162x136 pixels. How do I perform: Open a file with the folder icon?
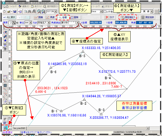coord(9,11)
